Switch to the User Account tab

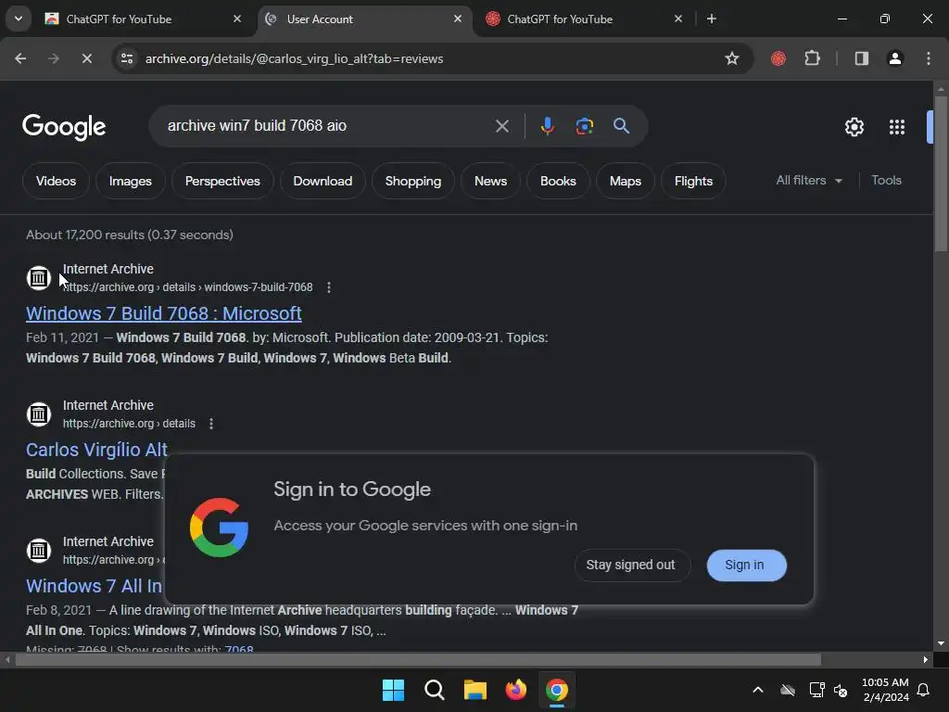pyautogui.click(x=364, y=19)
